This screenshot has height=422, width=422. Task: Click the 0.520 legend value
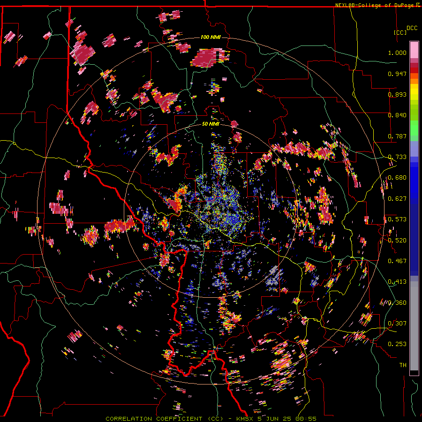(x=397, y=241)
